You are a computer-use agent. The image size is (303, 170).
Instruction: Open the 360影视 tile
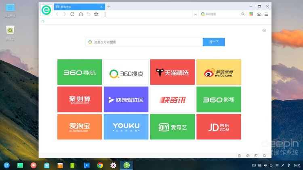(219, 99)
